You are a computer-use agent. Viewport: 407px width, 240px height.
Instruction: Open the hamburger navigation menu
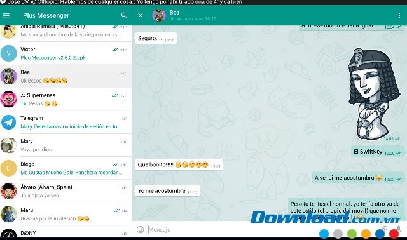pyautogui.click(x=6, y=15)
